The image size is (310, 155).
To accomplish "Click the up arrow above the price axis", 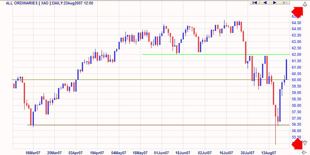I will 305,4.
